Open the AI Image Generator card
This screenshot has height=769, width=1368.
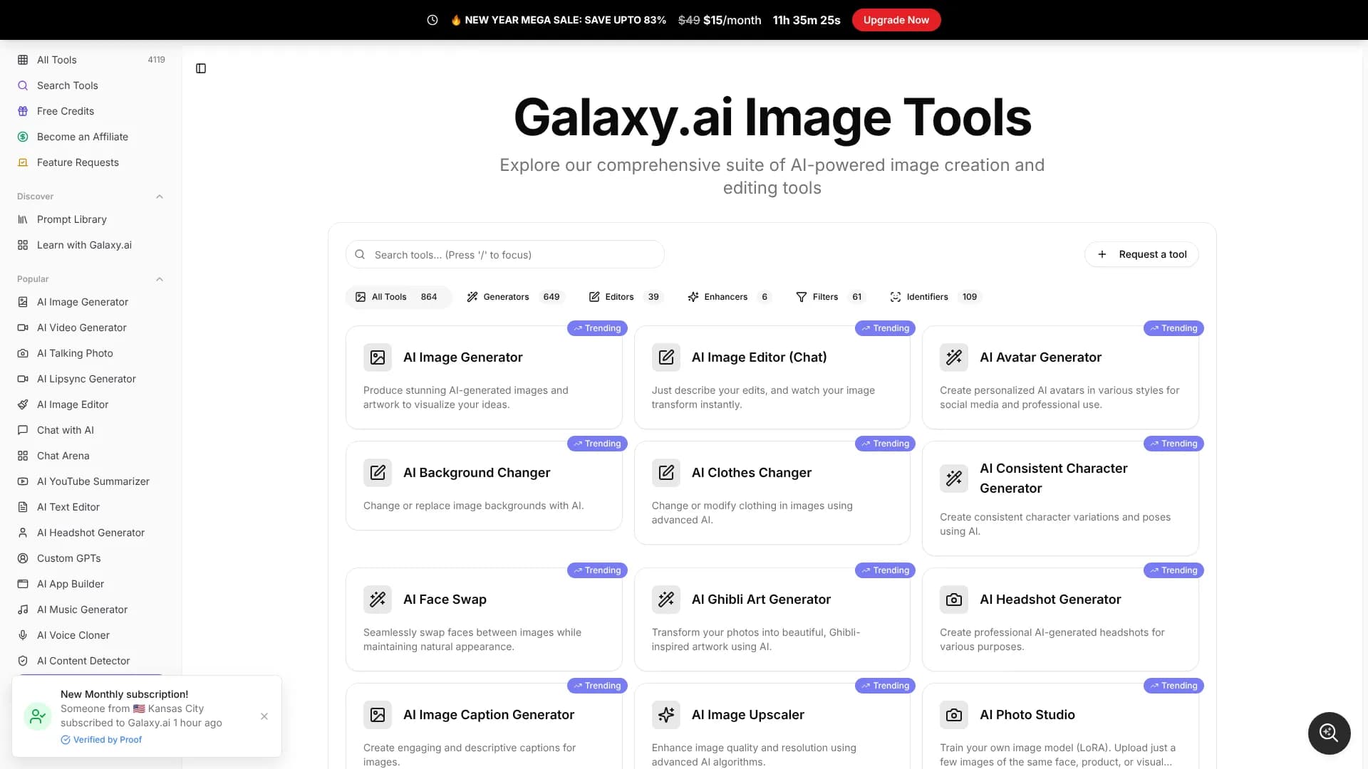tap(484, 377)
